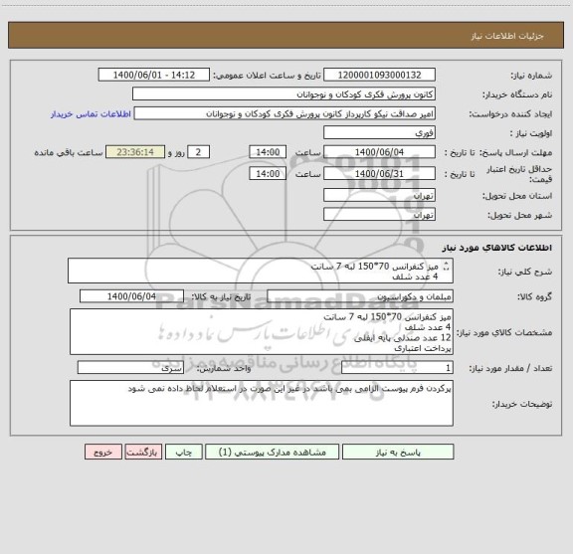This screenshot has height=554, width=573.
Task: Click the quantity field showing 1
Action: click(x=397, y=368)
